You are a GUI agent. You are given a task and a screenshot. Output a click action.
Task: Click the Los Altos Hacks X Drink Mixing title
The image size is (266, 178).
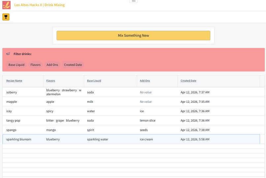pos(40,5)
